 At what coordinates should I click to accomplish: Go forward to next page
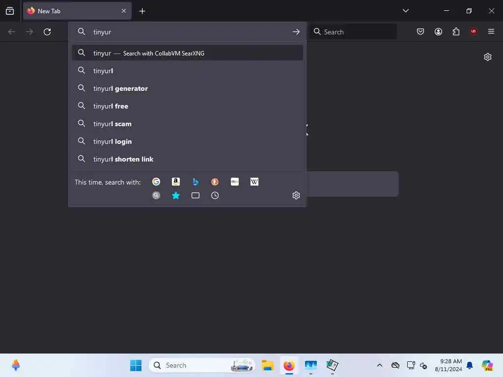point(29,32)
